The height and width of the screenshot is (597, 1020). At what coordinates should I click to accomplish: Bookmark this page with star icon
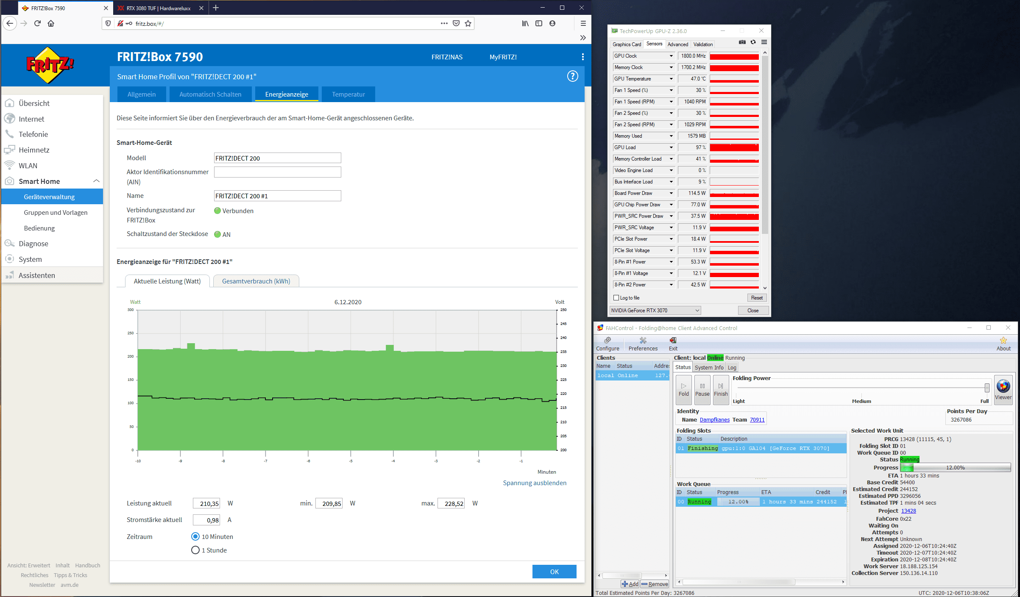468,23
